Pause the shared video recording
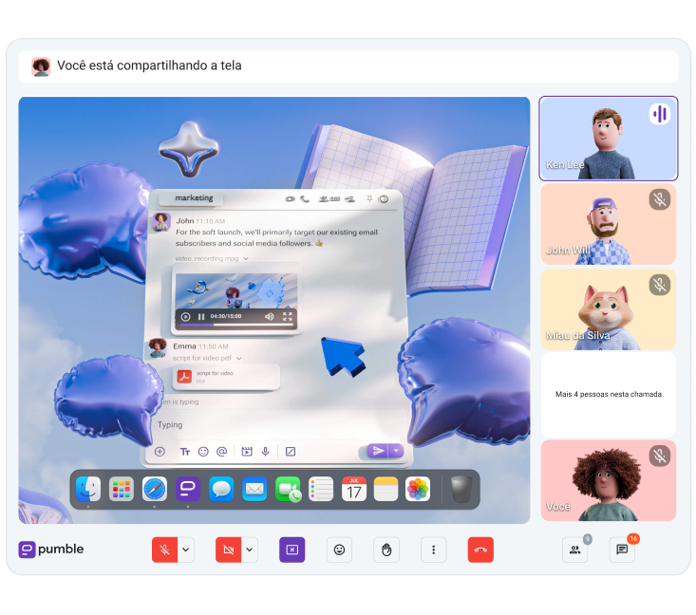This screenshot has width=696, height=615. coord(201,316)
